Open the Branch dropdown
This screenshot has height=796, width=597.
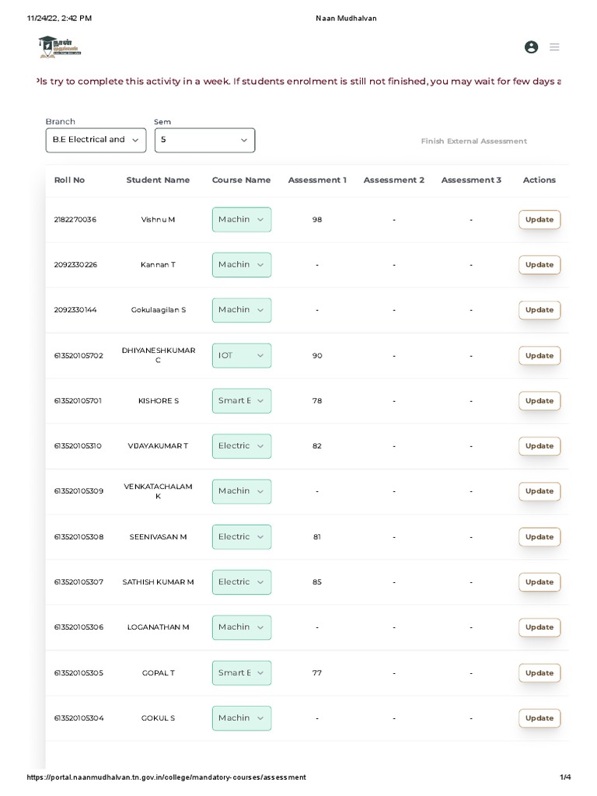pos(96,140)
